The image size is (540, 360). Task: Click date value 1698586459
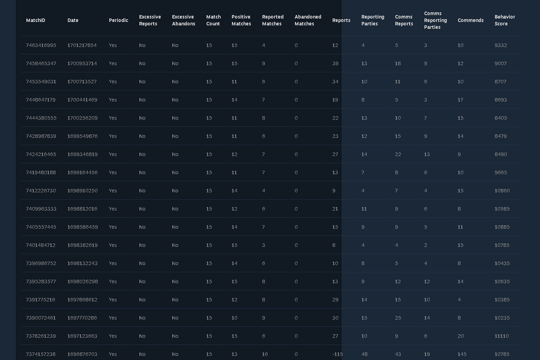[x=82, y=227]
